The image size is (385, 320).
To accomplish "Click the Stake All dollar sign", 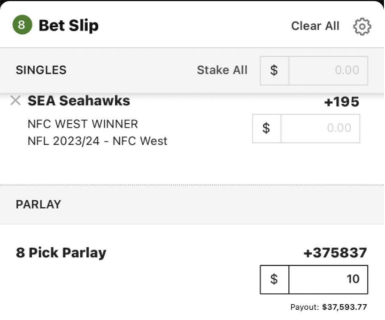I will [x=274, y=71].
